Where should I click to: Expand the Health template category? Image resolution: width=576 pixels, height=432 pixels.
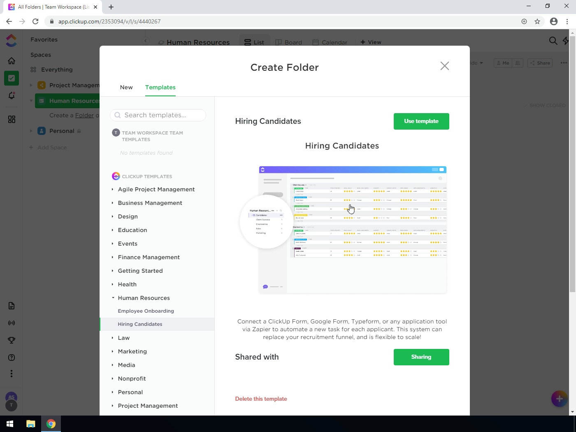pos(127,284)
